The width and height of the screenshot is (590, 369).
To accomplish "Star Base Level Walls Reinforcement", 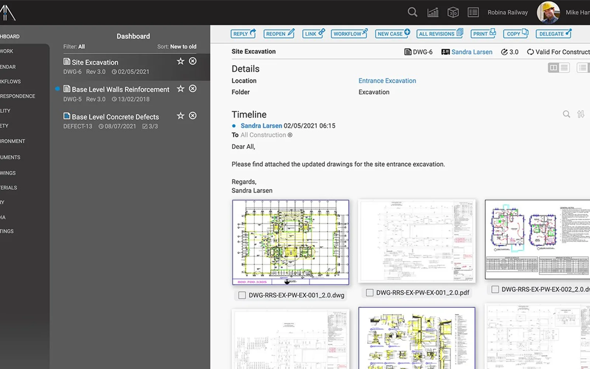I will click(x=180, y=89).
